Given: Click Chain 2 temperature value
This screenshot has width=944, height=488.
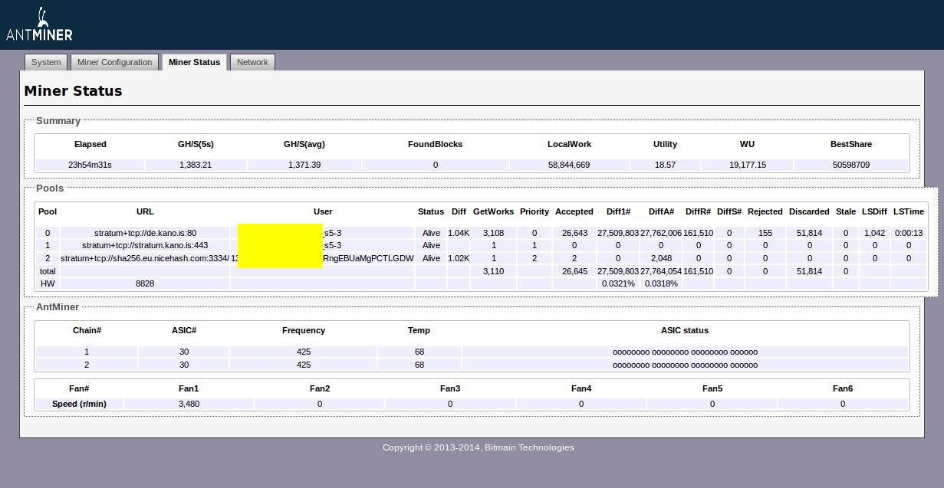Looking at the screenshot, I should coord(419,365).
